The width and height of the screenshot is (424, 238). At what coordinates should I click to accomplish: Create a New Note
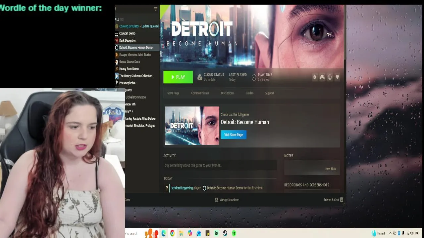tap(331, 169)
